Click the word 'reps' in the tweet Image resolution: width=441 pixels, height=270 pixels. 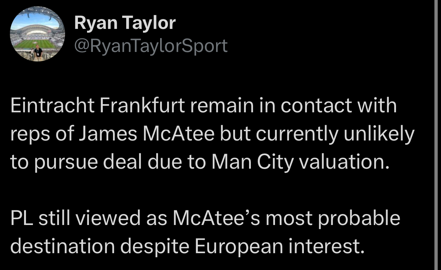[30, 134]
